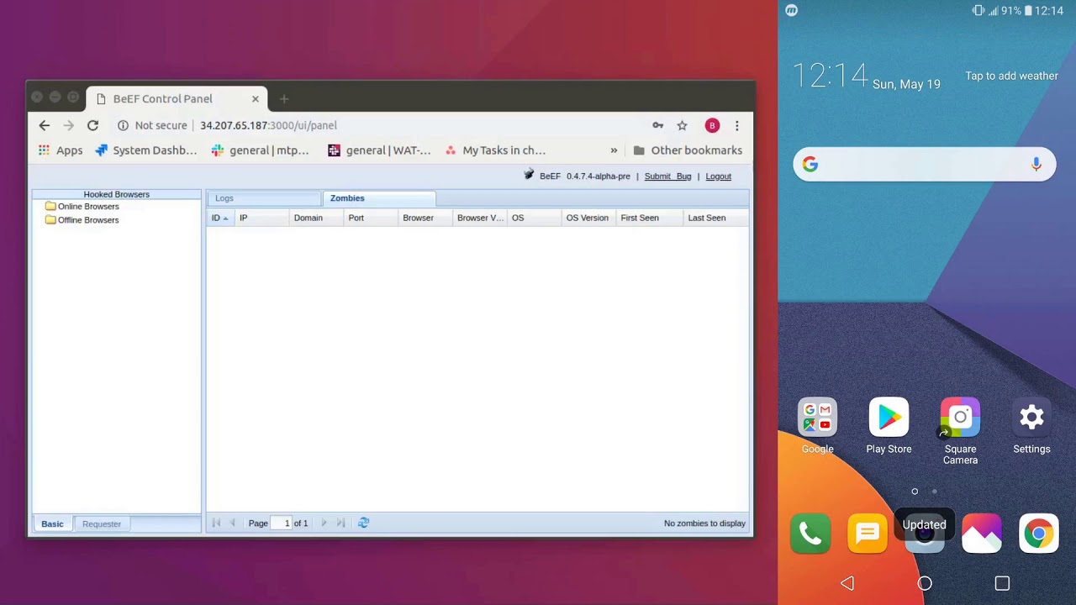
Task: Expand the Online Browsers folder
Action: click(82, 207)
